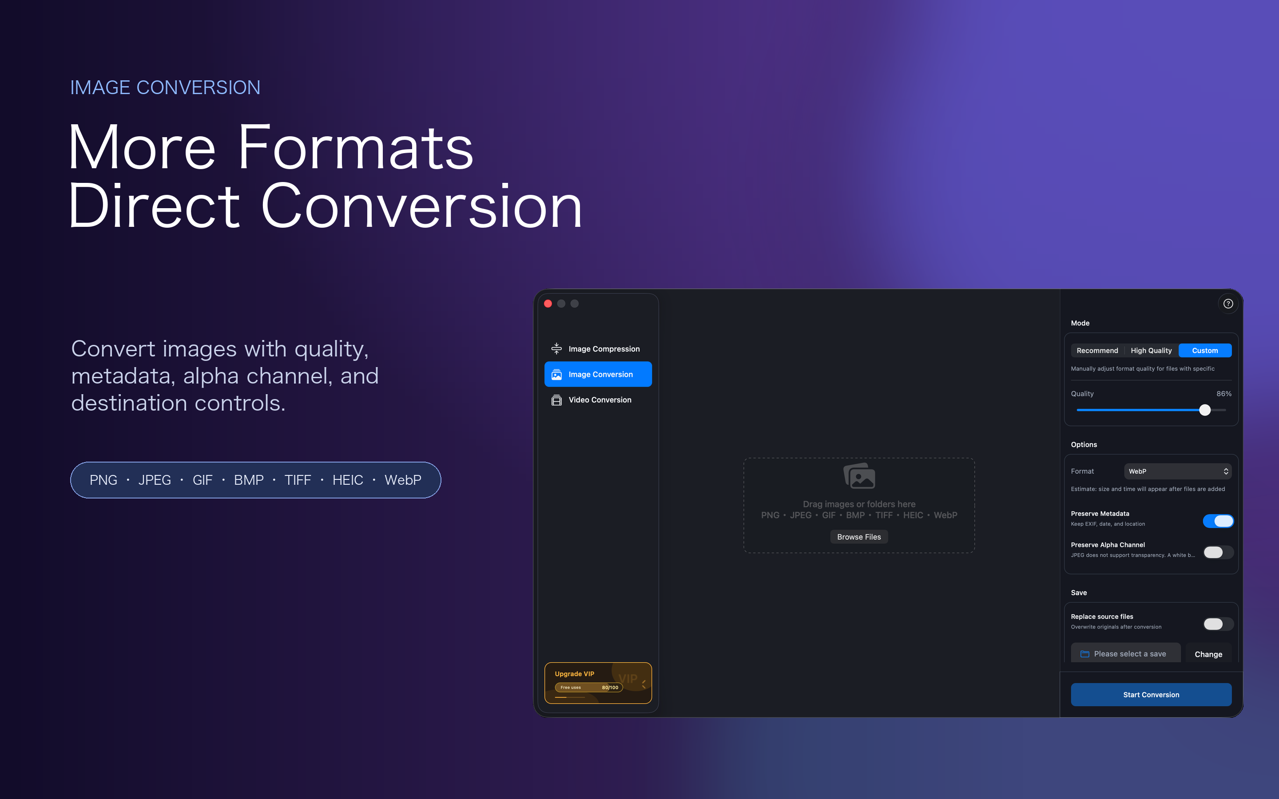Click the folder icon in save path field
This screenshot has width=1279, height=799.
(x=1084, y=654)
